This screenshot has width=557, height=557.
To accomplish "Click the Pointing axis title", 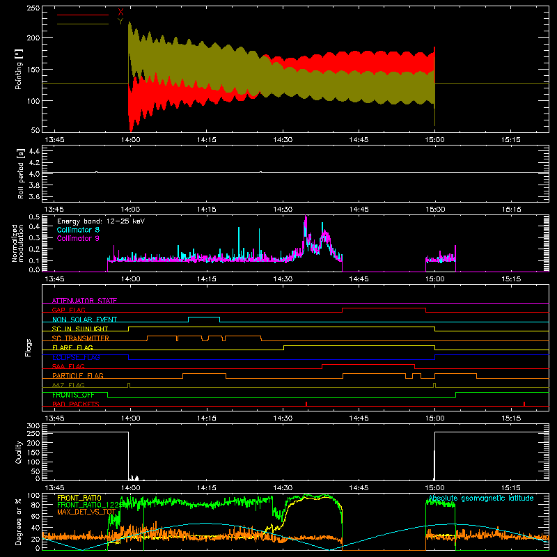I will 19,69.
